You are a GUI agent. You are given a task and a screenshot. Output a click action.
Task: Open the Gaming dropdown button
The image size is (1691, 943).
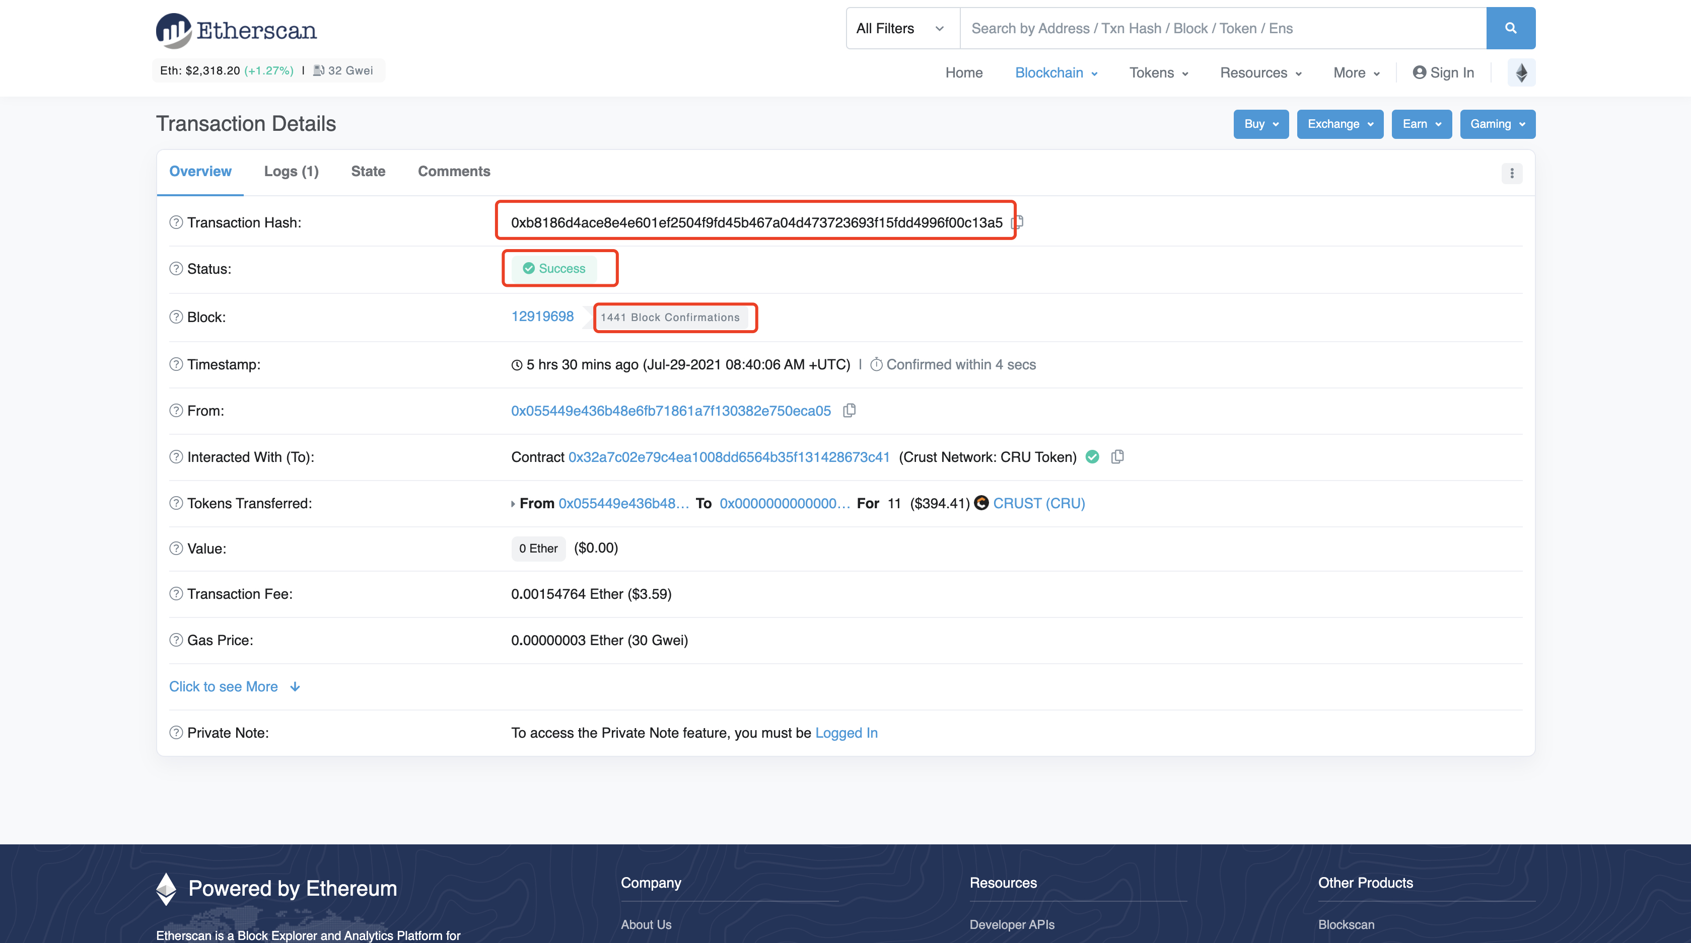(x=1497, y=124)
